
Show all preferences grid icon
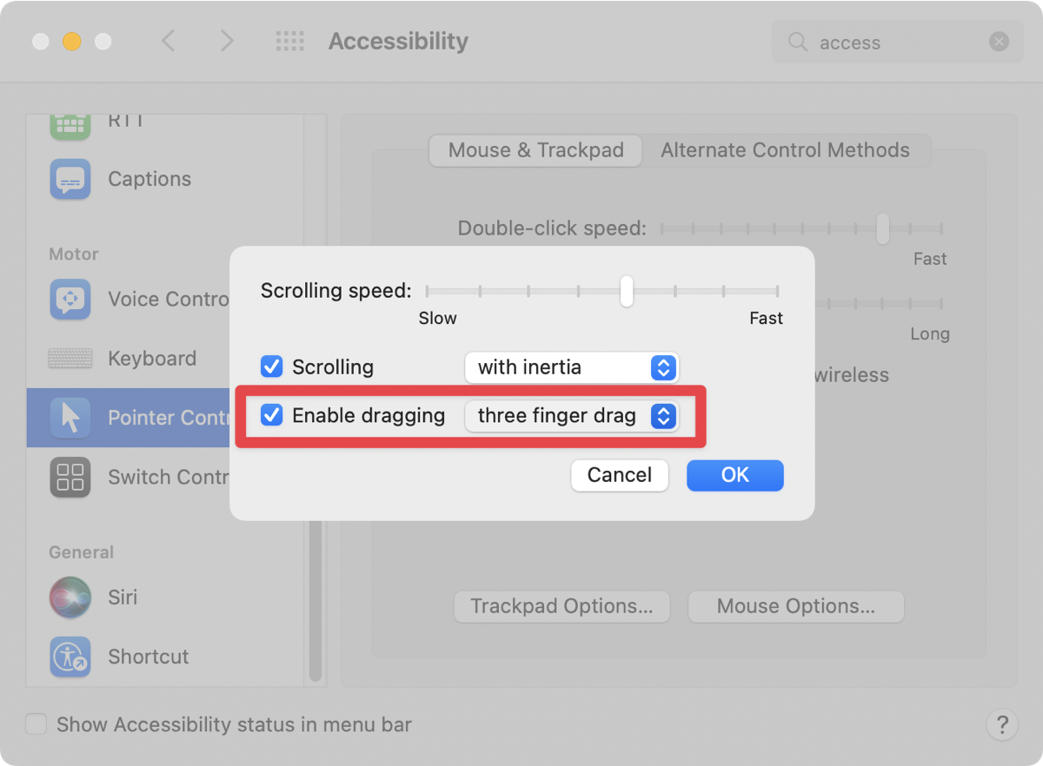pos(289,41)
